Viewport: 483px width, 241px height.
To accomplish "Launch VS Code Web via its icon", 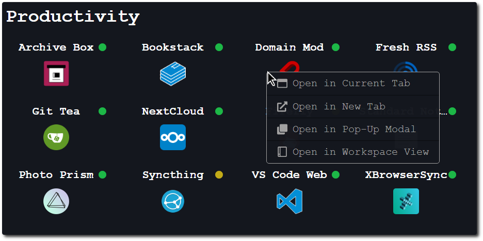I will (x=289, y=201).
